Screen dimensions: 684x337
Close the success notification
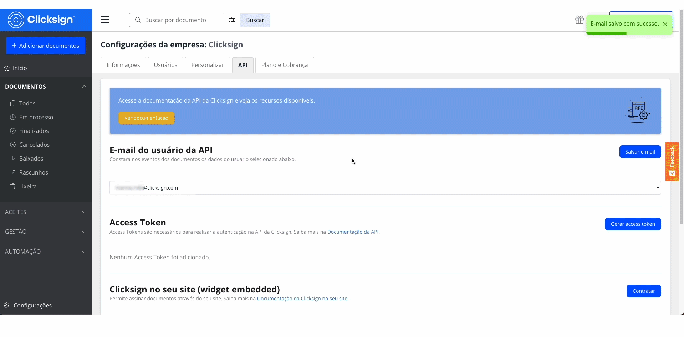coord(665,24)
